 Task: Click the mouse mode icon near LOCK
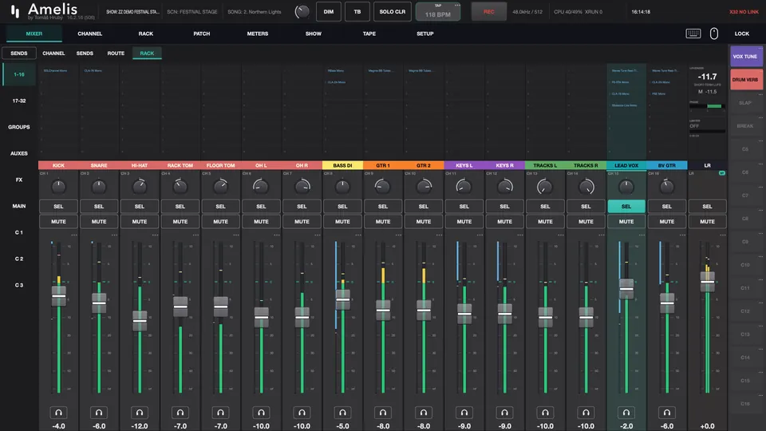(713, 34)
